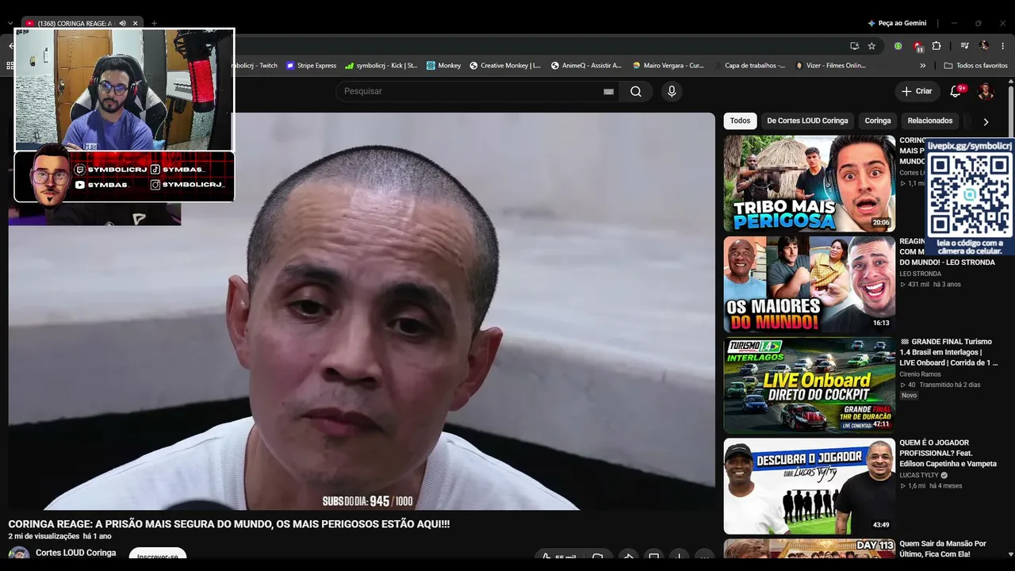The width and height of the screenshot is (1015, 571).
Task: Select the Relacionados filter chip
Action: pos(930,121)
